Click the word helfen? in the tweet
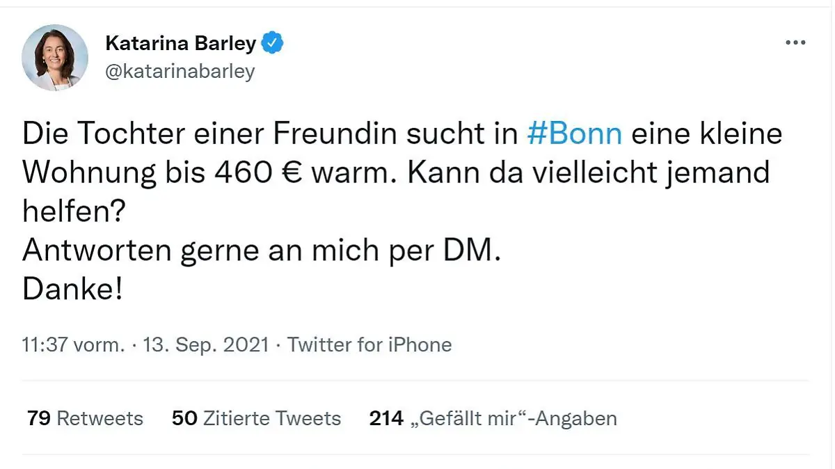 pyautogui.click(x=73, y=212)
